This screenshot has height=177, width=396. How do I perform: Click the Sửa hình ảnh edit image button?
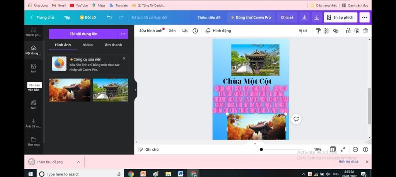[x=151, y=31]
